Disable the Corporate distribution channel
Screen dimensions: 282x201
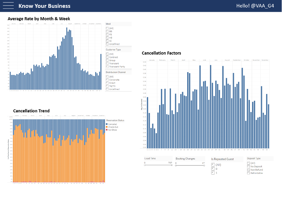tap(107, 80)
